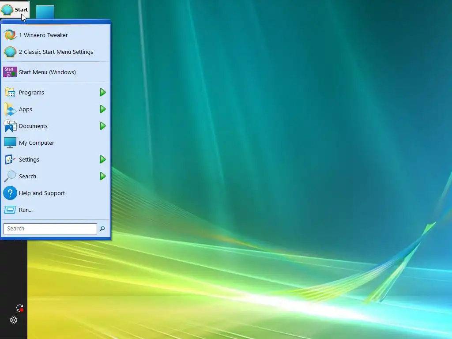
Task: Select the Search menu label
Action: [27, 176]
